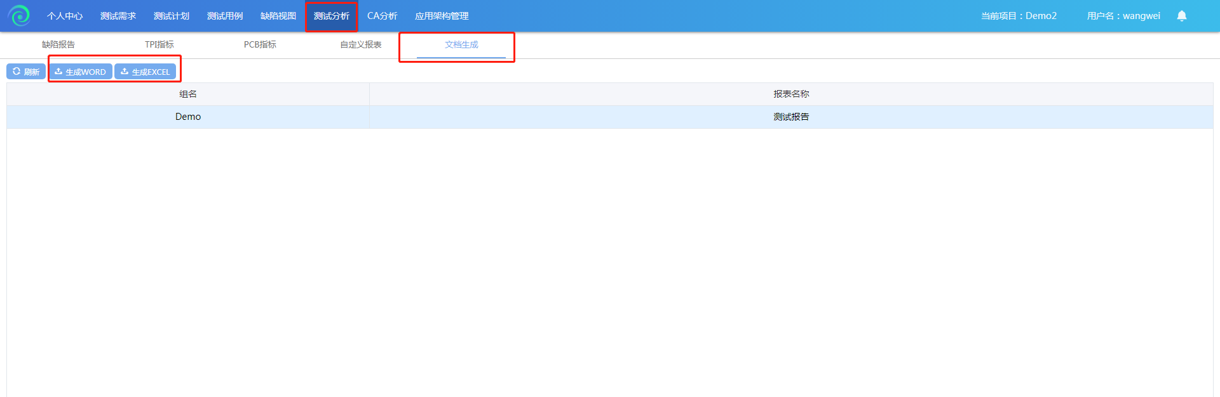Open the 个人中心 menu
Viewport: 1220px width, 397px height.
65,16
